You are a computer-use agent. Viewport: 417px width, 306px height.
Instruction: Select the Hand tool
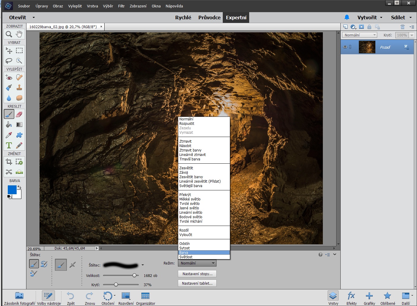coord(19,34)
